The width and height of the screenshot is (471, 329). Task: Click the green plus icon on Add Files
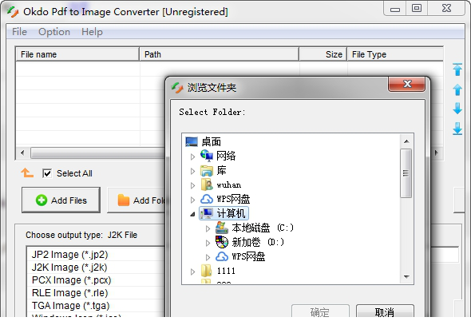(42, 200)
